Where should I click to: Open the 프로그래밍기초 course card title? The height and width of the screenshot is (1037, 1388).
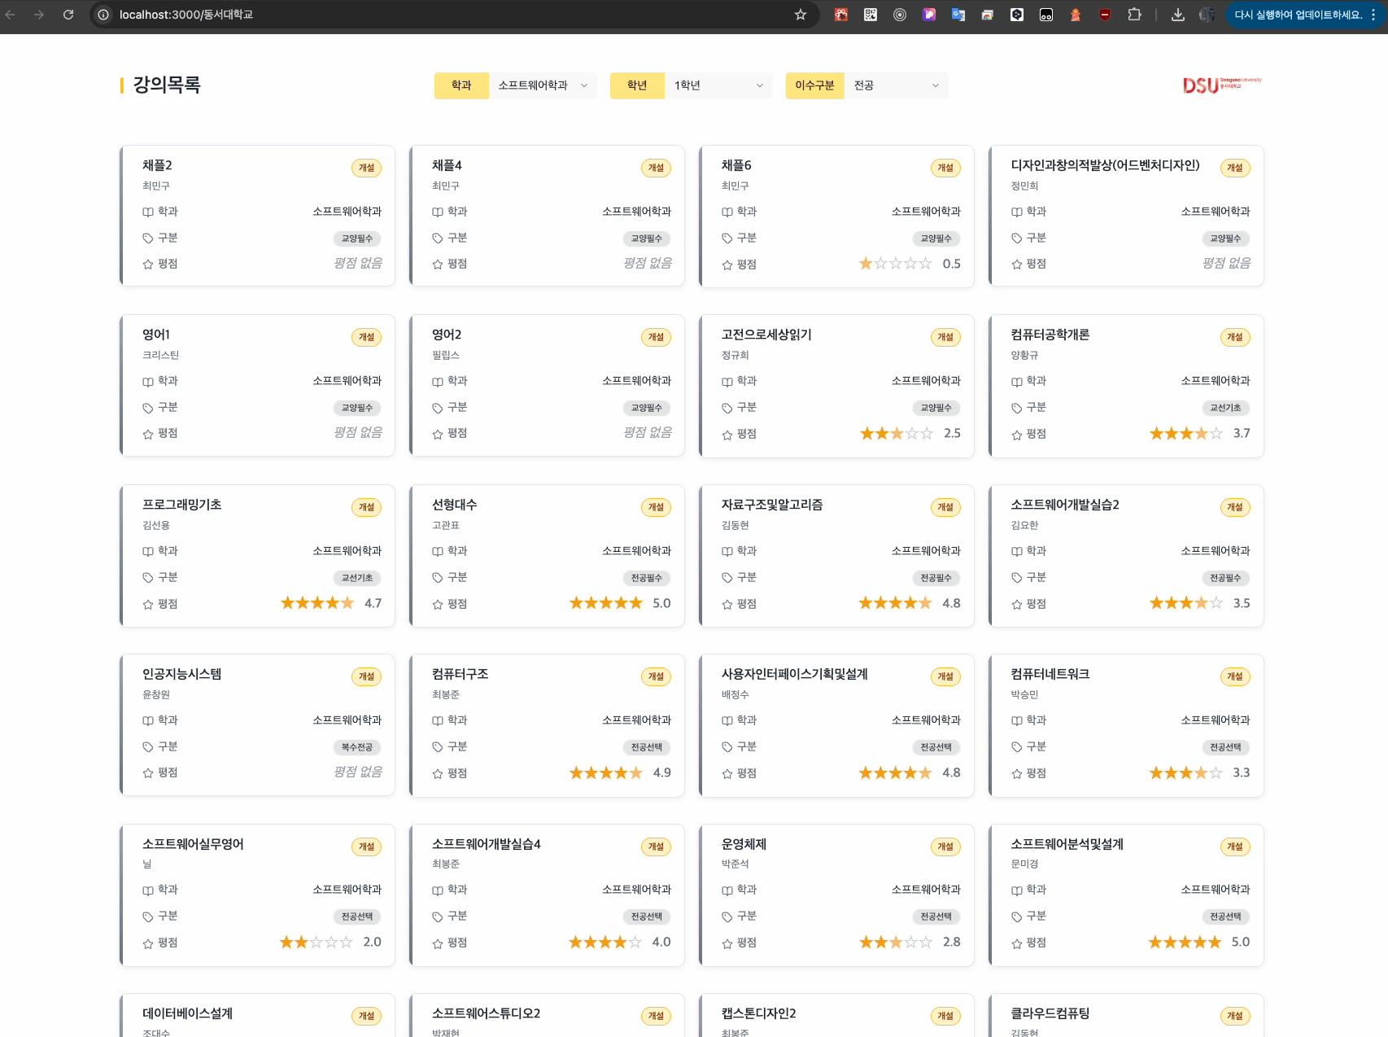(x=182, y=505)
